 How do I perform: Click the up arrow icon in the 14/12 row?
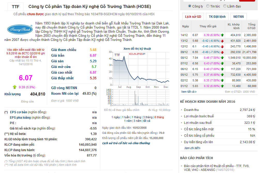pyautogui.click(x=222, y=35)
